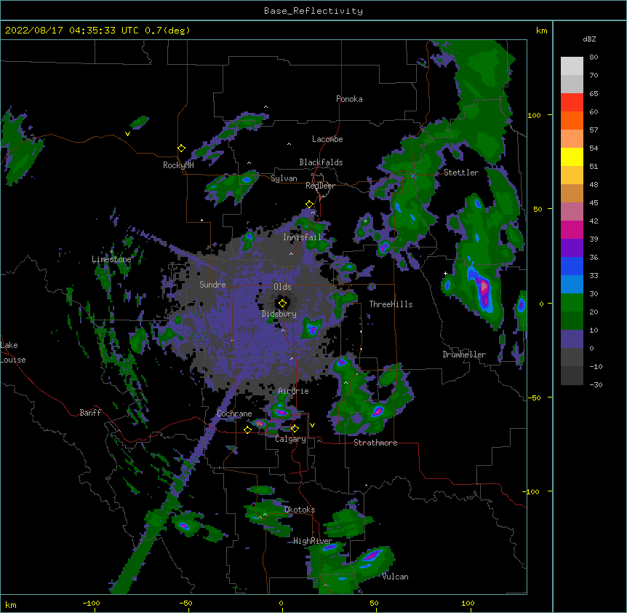Pick the slate purple 0-10 dBZ legend band
The height and width of the screenshot is (613, 627).
coord(572,339)
